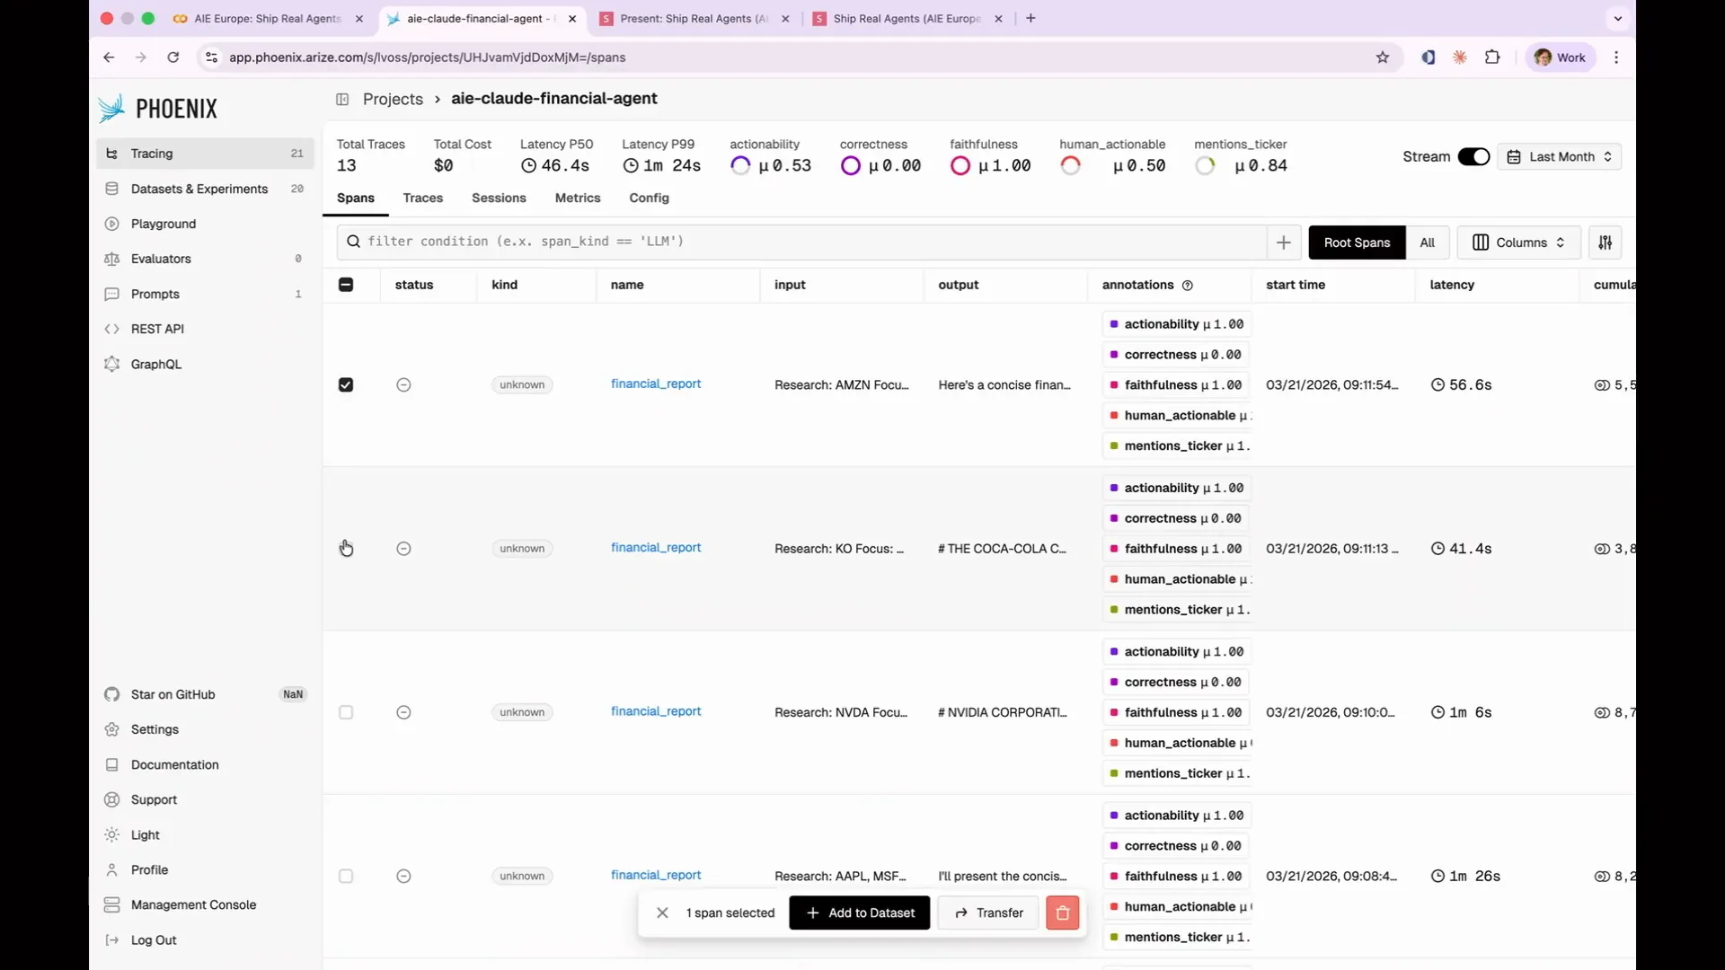Switch to Light theme

coord(205,834)
